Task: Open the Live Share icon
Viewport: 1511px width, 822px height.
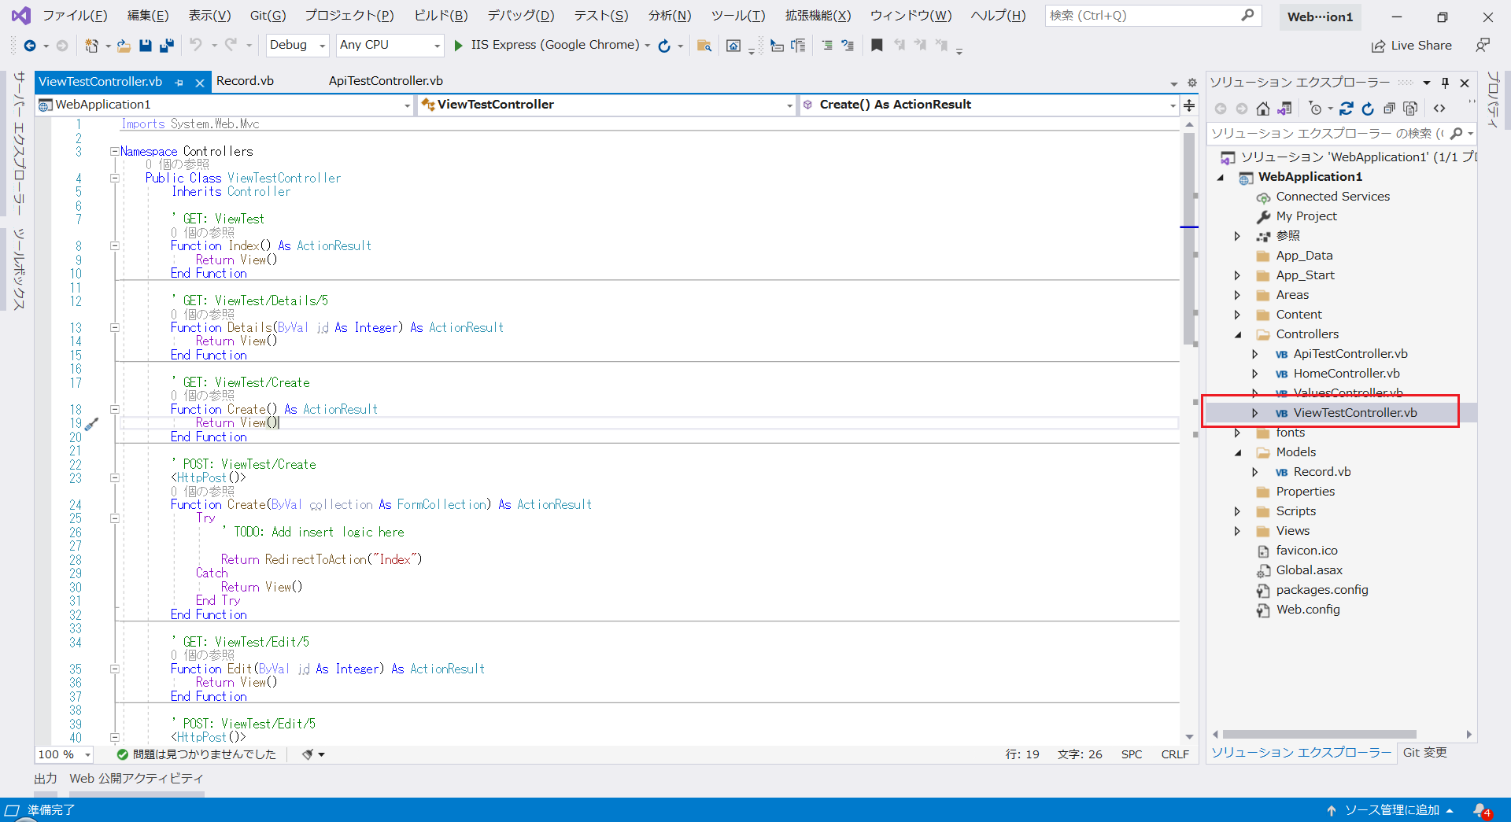Action: pyautogui.click(x=1380, y=45)
